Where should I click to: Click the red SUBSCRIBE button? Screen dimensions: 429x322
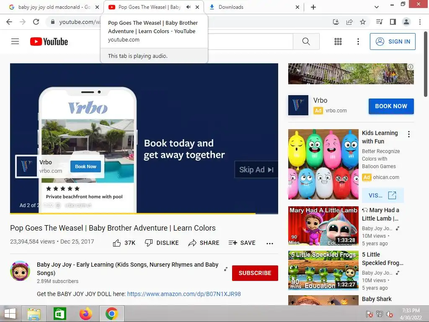point(255,273)
